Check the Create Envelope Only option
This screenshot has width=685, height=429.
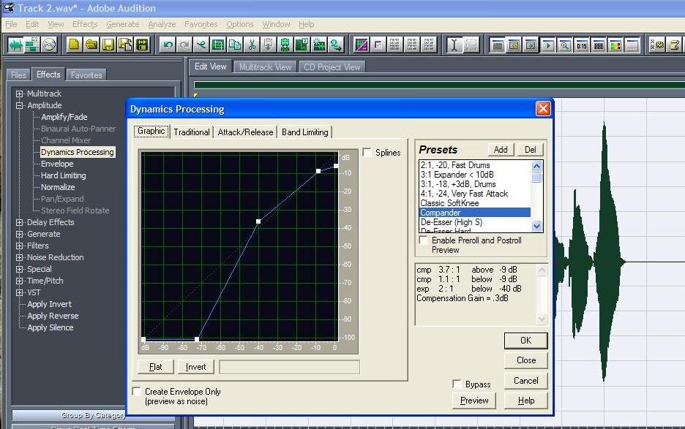click(x=137, y=391)
